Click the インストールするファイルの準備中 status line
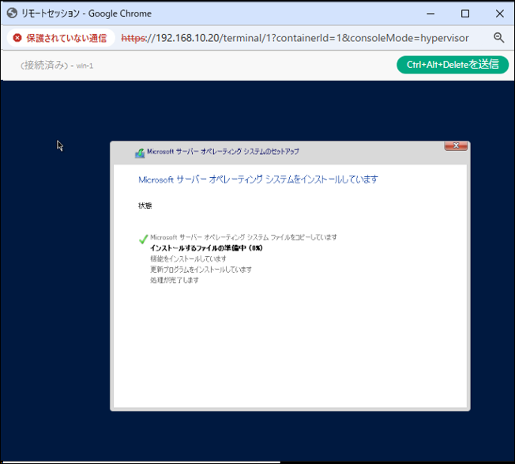515x464 pixels. (x=206, y=248)
